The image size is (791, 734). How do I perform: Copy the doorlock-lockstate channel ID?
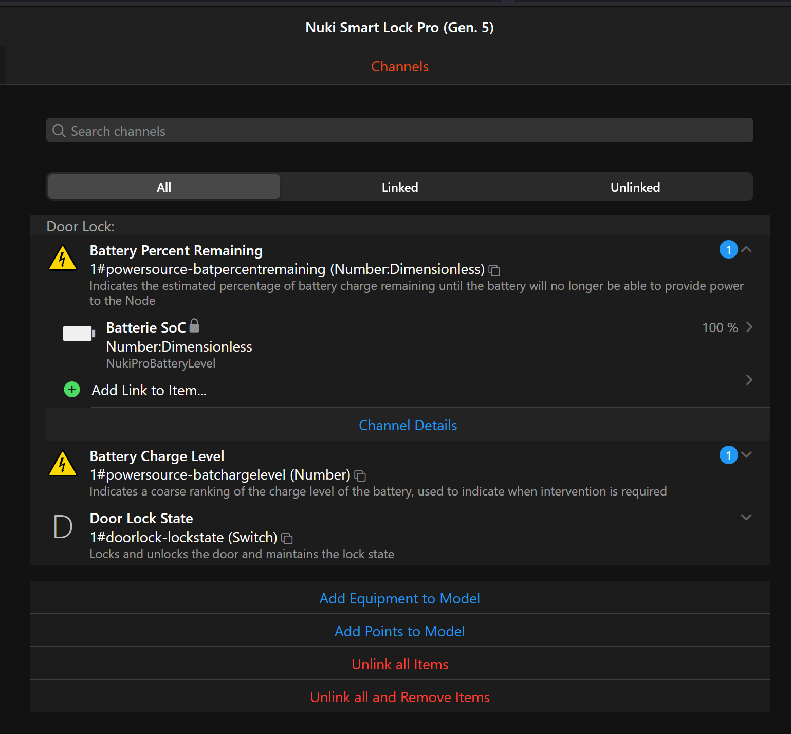click(287, 539)
